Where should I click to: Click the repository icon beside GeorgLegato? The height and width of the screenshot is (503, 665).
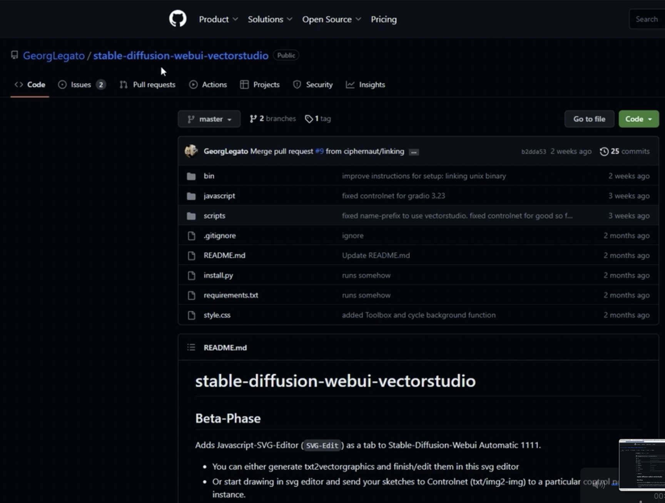click(15, 55)
